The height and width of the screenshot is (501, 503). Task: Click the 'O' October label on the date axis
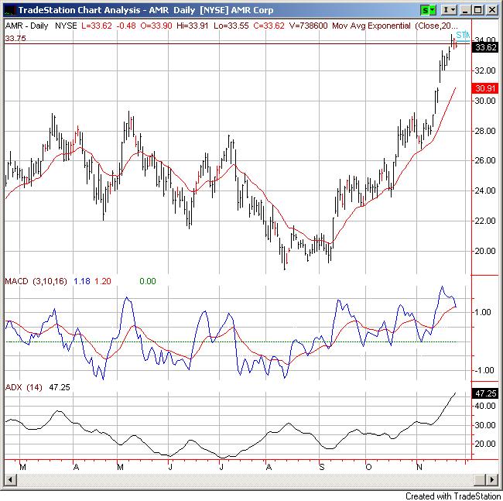368,467
